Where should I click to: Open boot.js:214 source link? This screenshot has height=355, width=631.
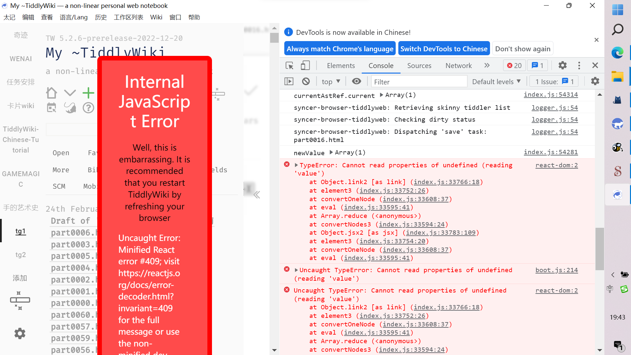pos(556,270)
